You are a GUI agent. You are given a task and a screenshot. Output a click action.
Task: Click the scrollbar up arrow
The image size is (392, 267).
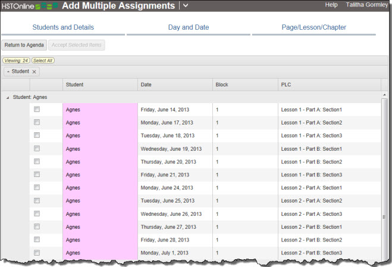pos(384,95)
